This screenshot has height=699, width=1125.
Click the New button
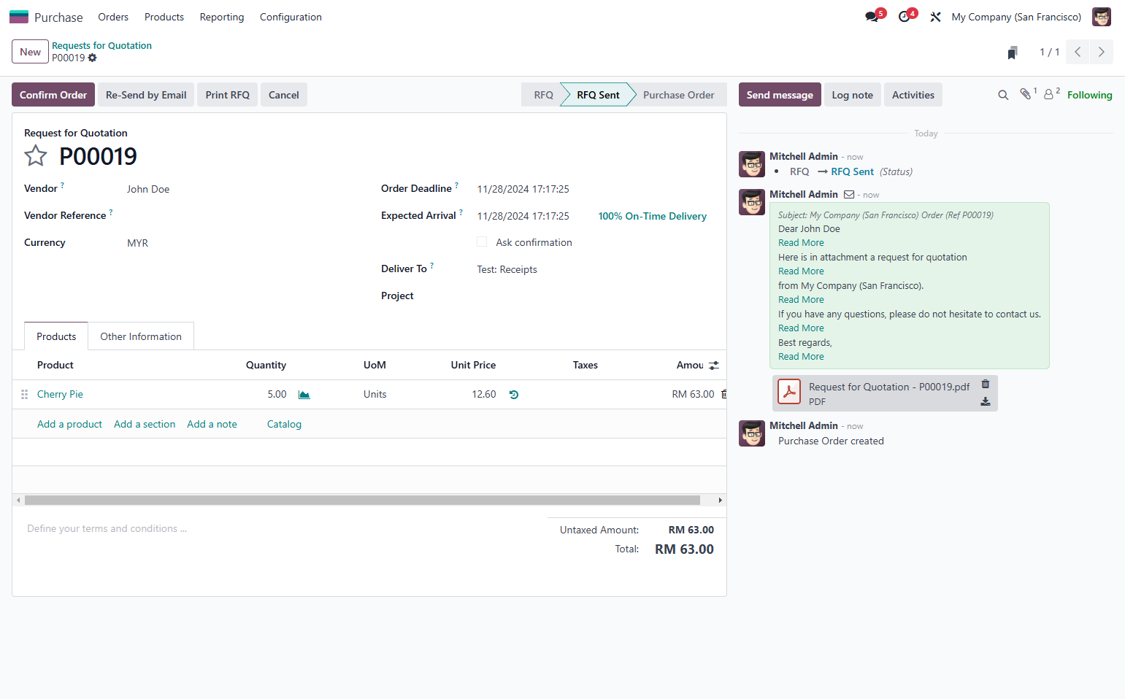(x=31, y=52)
